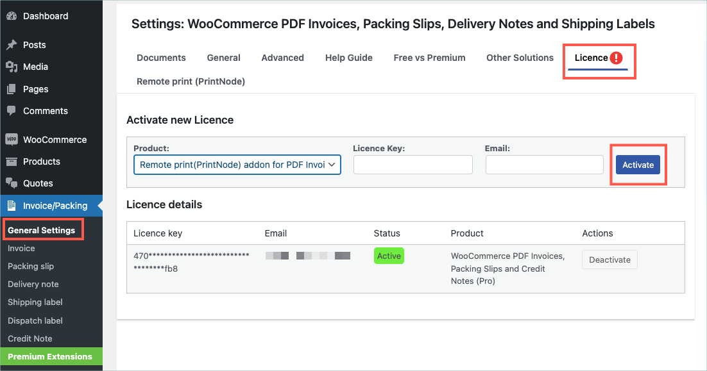Click product name WooCommerce PDF Invoices (Pro)

pyautogui.click(x=507, y=268)
